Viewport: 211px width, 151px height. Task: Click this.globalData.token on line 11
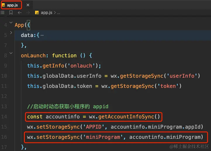point(60,86)
